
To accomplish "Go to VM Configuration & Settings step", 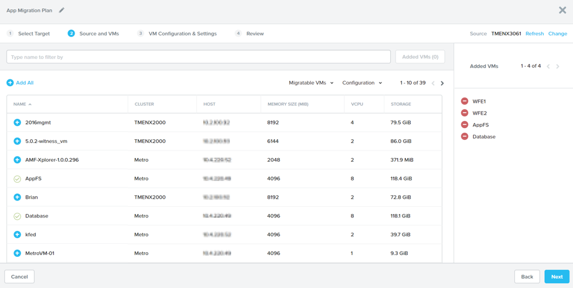I will coord(177,34).
